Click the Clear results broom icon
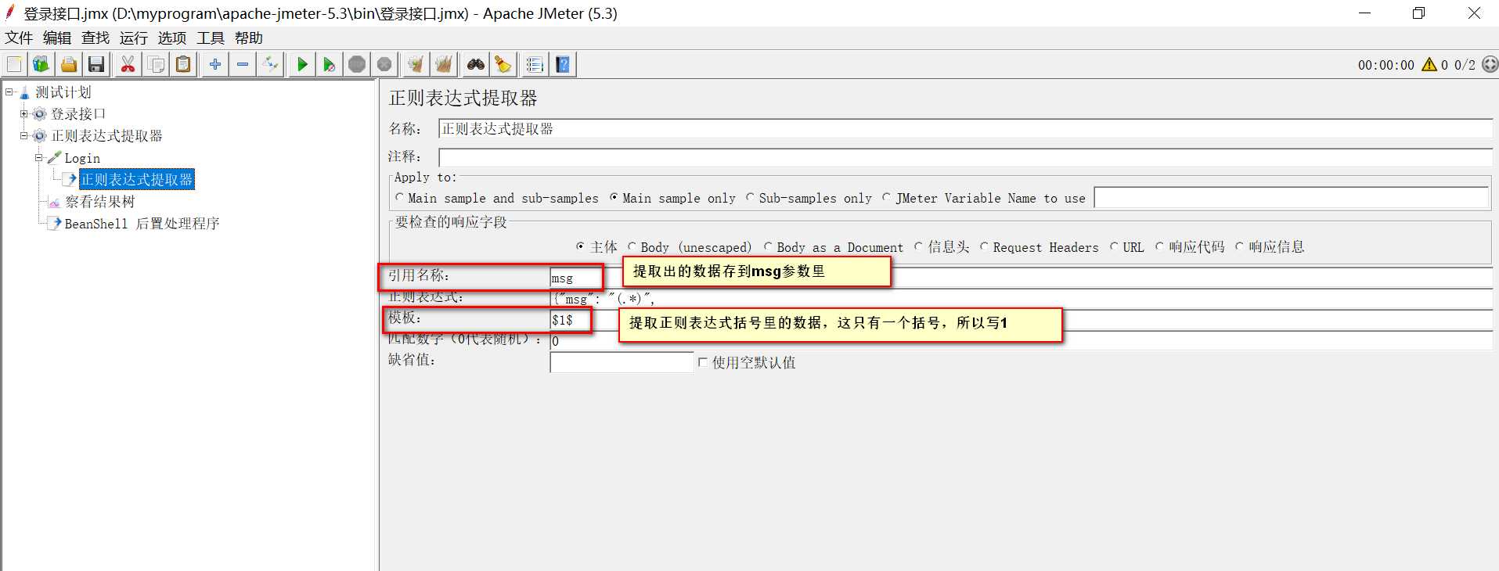The image size is (1499, 571). coord(416,64)
